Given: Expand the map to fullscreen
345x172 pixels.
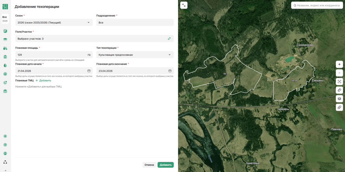Looking at the screenshot, I should coord(184,5).
